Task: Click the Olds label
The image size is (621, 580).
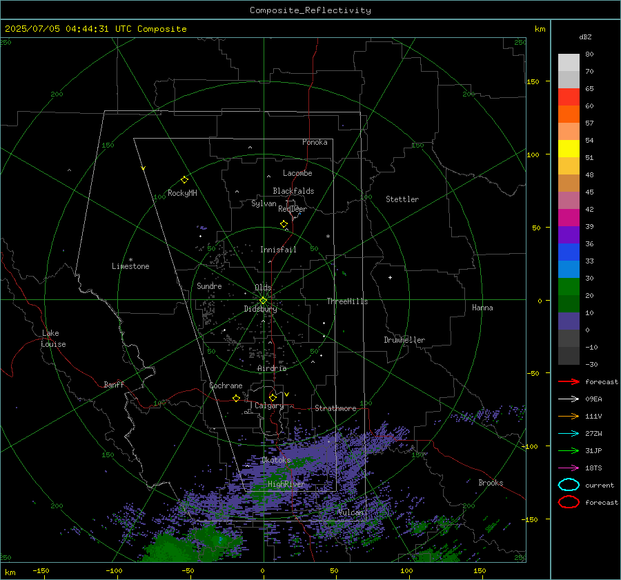Action: click(x=263, y=288)
